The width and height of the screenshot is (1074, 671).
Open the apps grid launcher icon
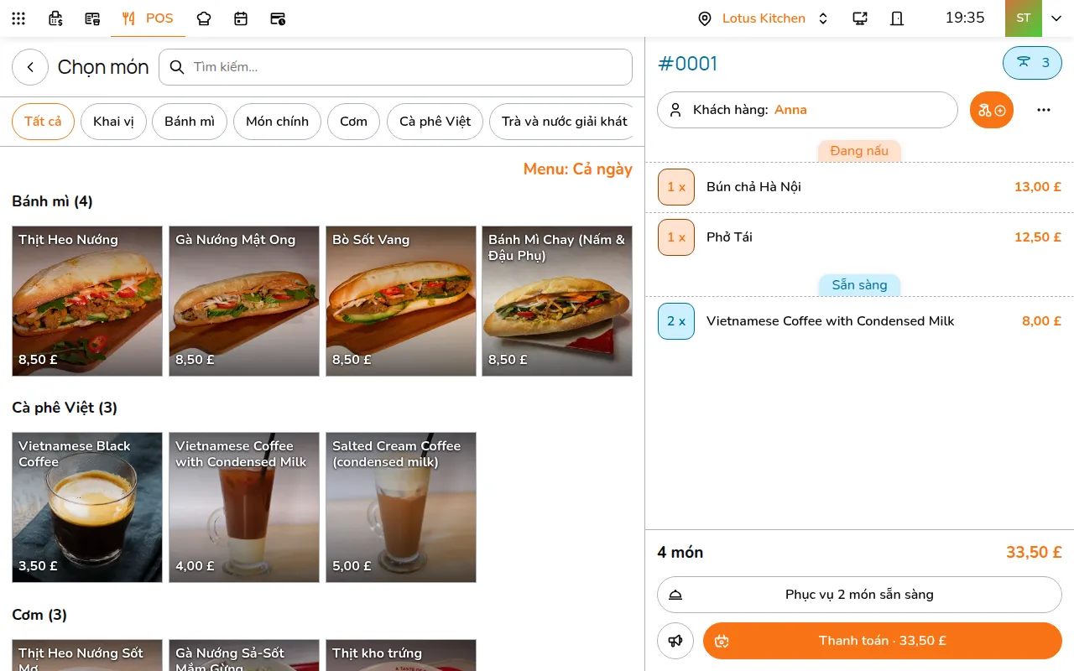pos(18,18)
